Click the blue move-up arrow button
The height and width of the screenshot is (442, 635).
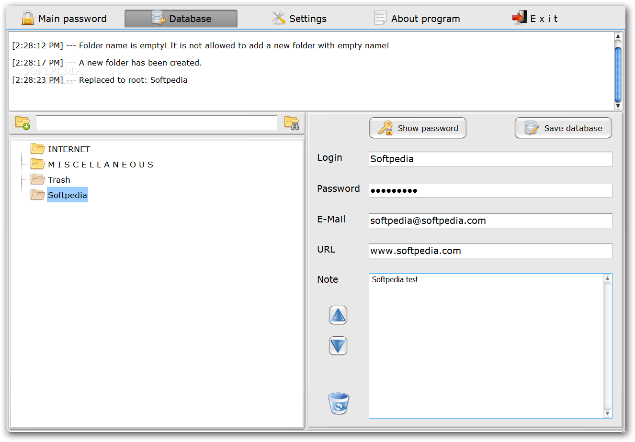[338, 315]
